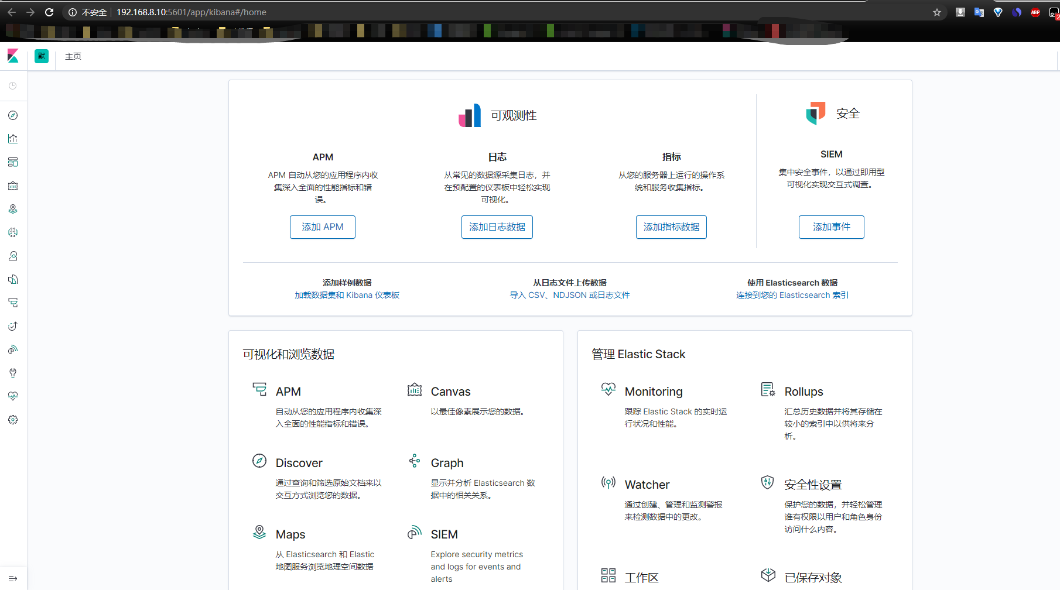
Task: Go forward with the browser forward arrow
Action: click(30, 12)
